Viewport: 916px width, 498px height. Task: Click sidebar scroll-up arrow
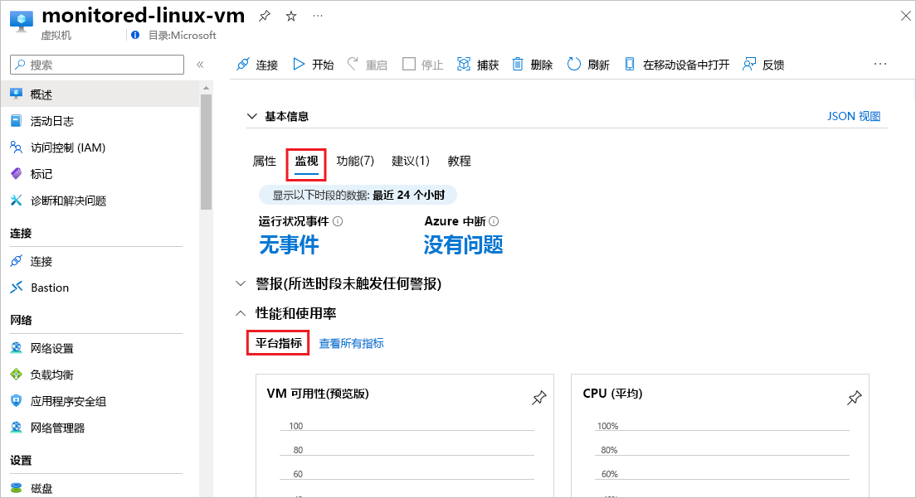[x=206, y=88]
